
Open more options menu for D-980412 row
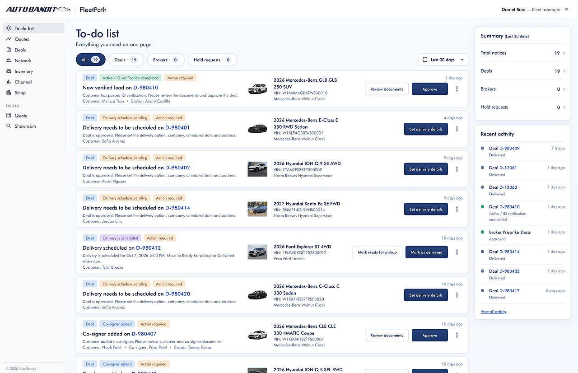coord(457,252)
